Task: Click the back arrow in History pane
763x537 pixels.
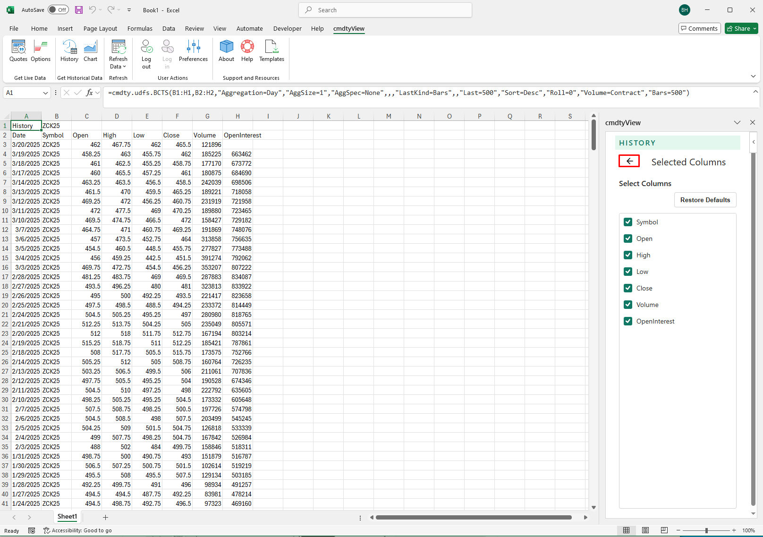Action: pyautogui.click(x=629, y=161)
